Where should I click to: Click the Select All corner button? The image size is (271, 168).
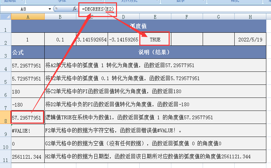coord(6,17)
